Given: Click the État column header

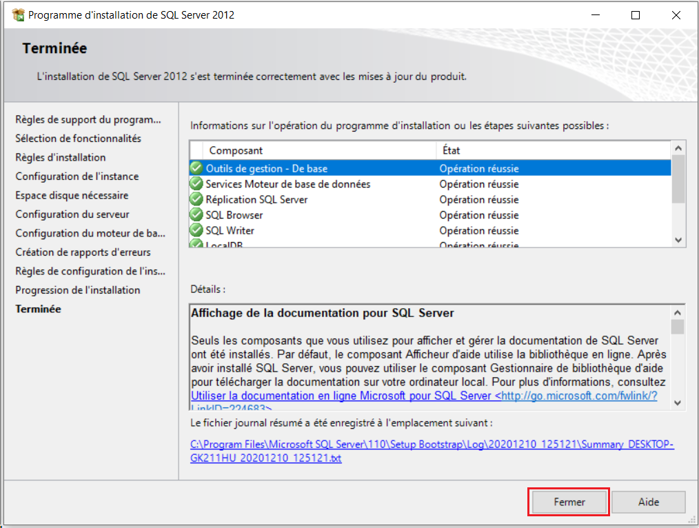Looking at the screenshot, I should coord(554,150).
